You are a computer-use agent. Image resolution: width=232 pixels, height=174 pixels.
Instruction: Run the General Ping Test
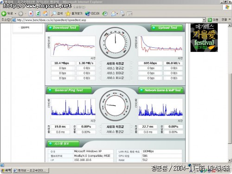(x=69, y=90)
